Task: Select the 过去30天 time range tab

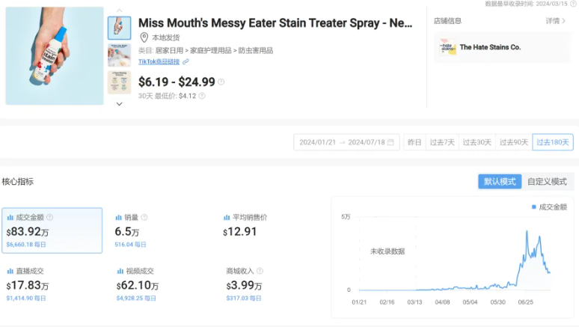Action: [x=477, y=142]
